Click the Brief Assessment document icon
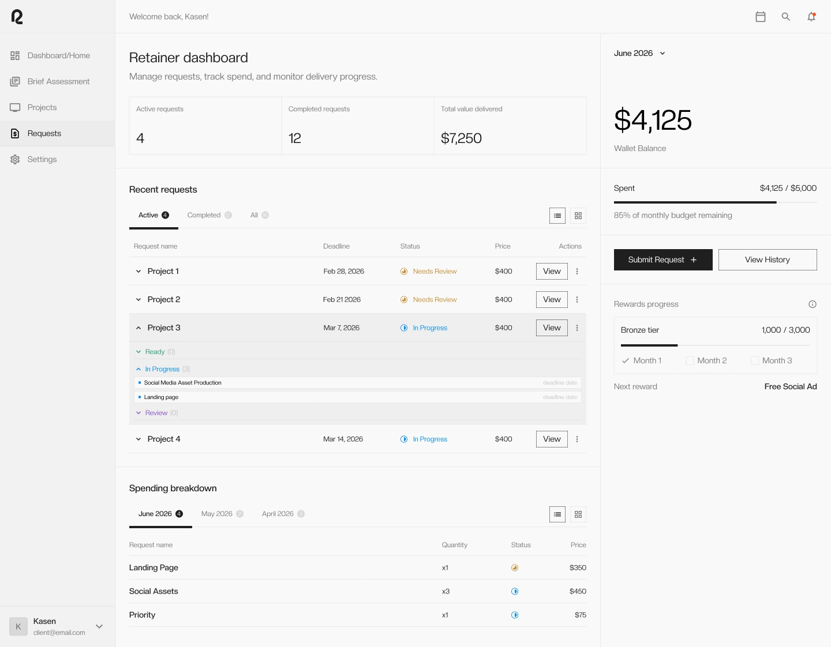831x647 pixels. 15,82
